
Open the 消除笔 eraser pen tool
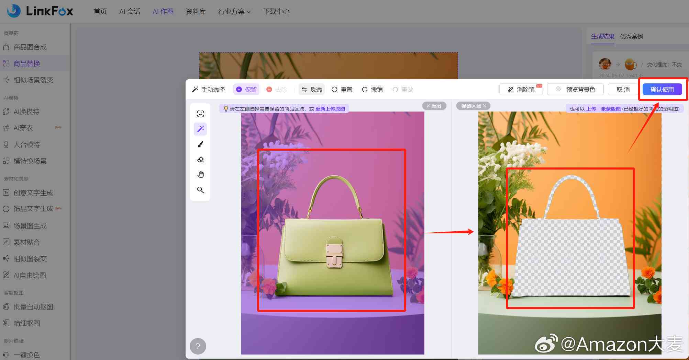point(521,90)
